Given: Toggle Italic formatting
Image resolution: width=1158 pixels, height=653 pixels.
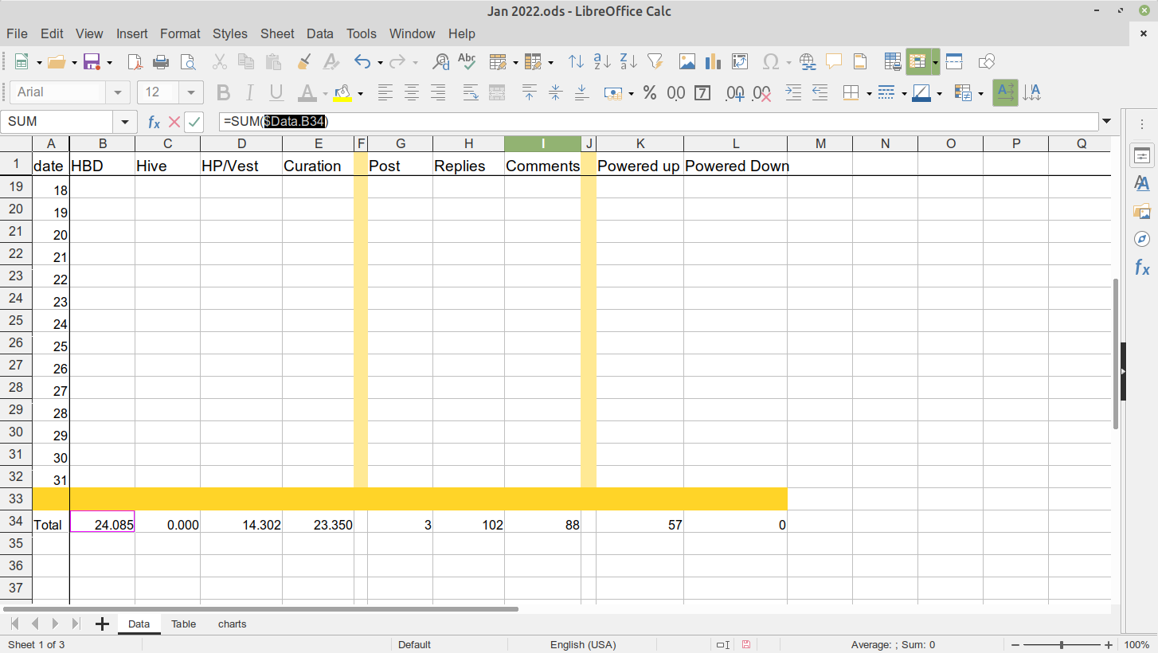Looking at the screenshot, I should coord(250,93).
